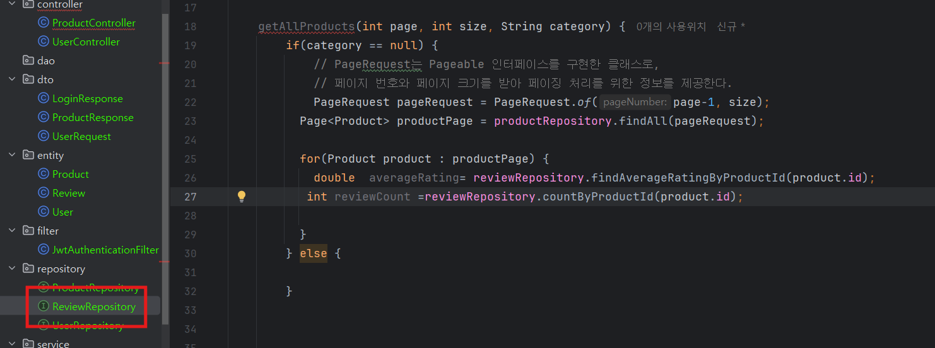This screenshot has height=348, width=935.
Task: Click the findAll method call
Action: pyautogui.click(x=644, y=121)
